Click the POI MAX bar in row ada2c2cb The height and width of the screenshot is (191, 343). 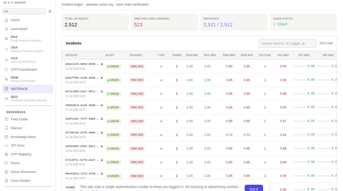point(300,66)
